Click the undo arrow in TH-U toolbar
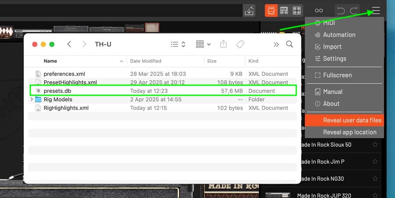Image resolution: width=395 pixels, height=198 pixels. 341,11
